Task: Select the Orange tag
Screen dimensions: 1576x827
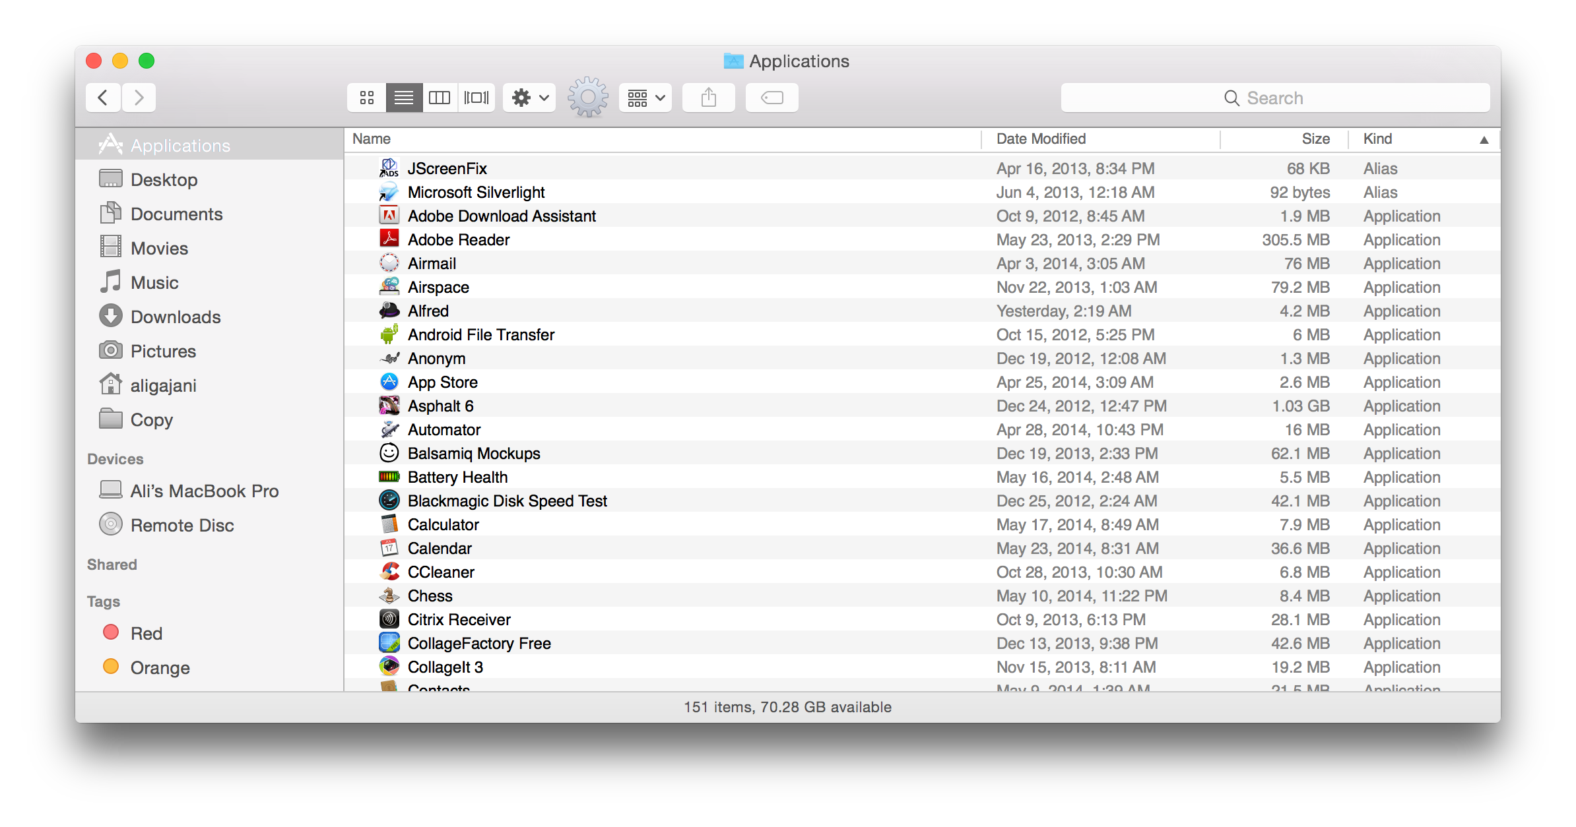Action: (210, 667)
